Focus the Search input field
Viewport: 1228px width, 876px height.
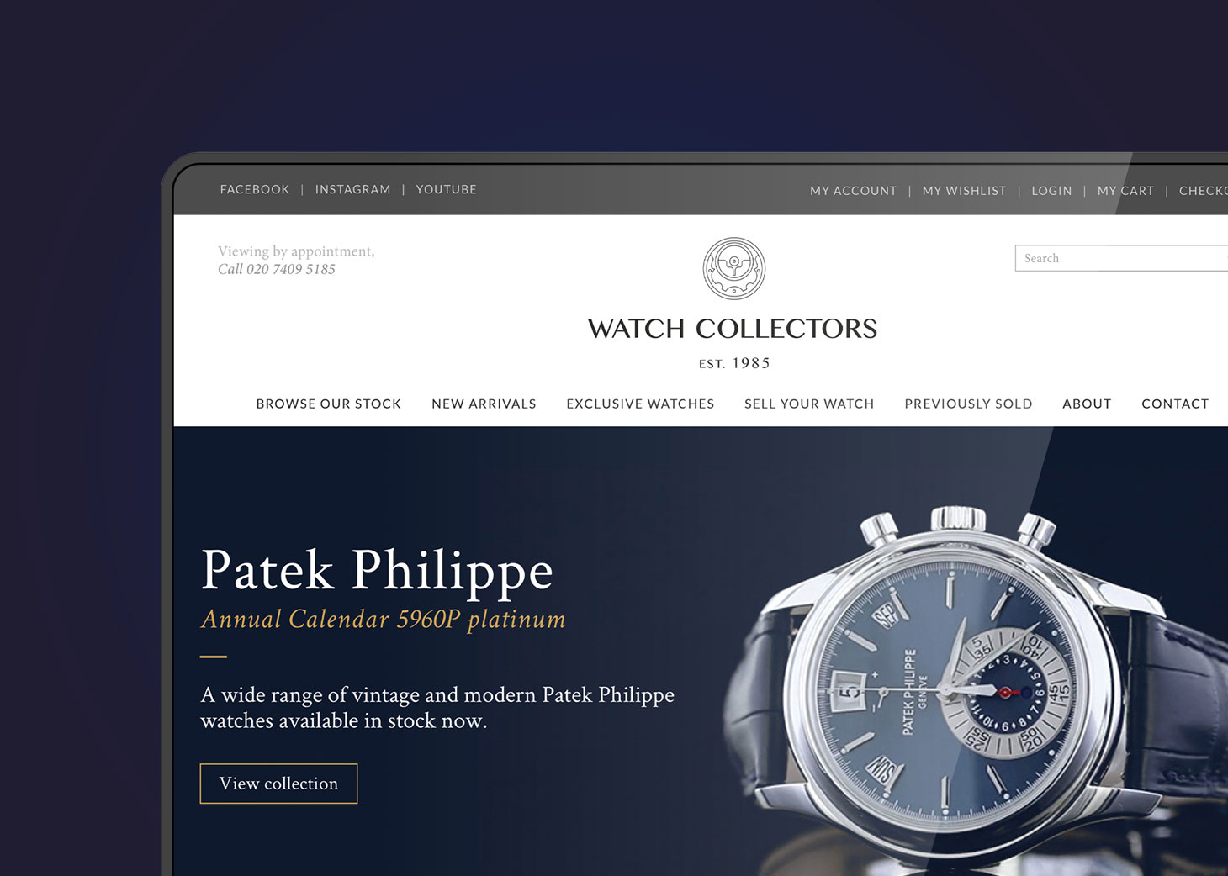tap(1122, 258)
